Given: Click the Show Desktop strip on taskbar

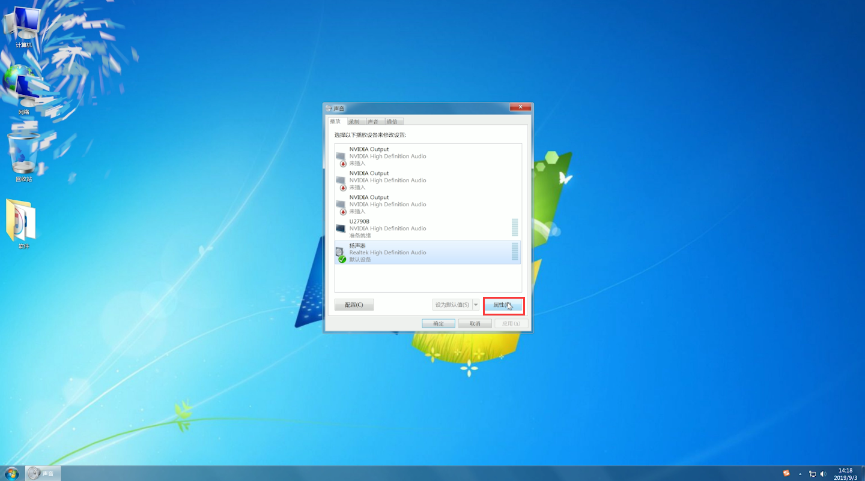Looking at the screenshot, I should coord(862,473).
